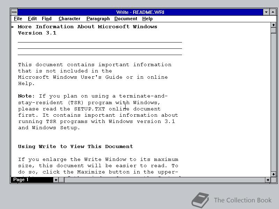
Task: Open the Find menu
Action: (x=47, y=19)
